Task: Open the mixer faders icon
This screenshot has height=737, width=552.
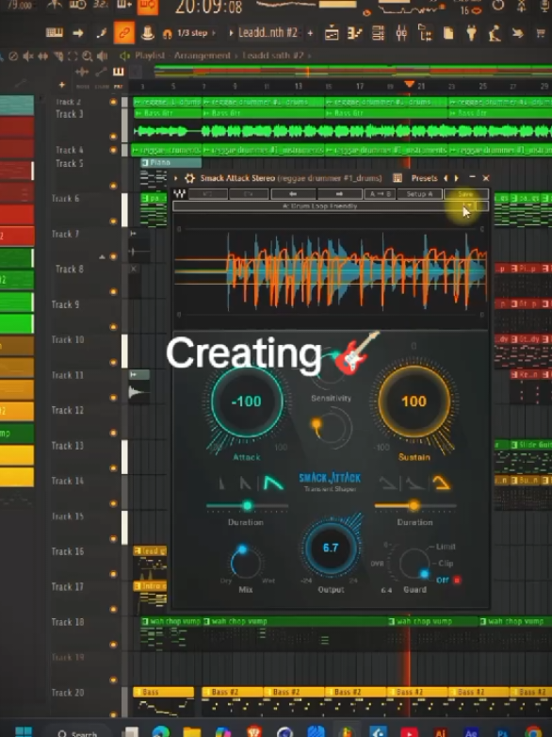Action: 401,33
